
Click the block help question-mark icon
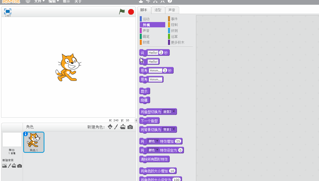point(170,1)
